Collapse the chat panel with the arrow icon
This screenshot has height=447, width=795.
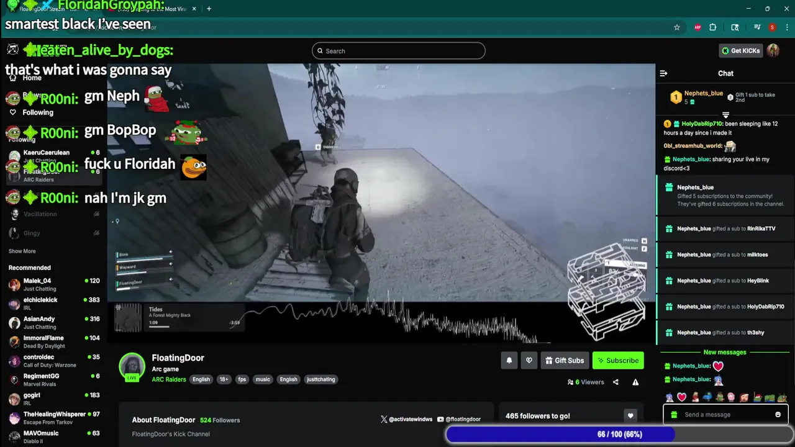pyautogui.click(x=663, y=73)
